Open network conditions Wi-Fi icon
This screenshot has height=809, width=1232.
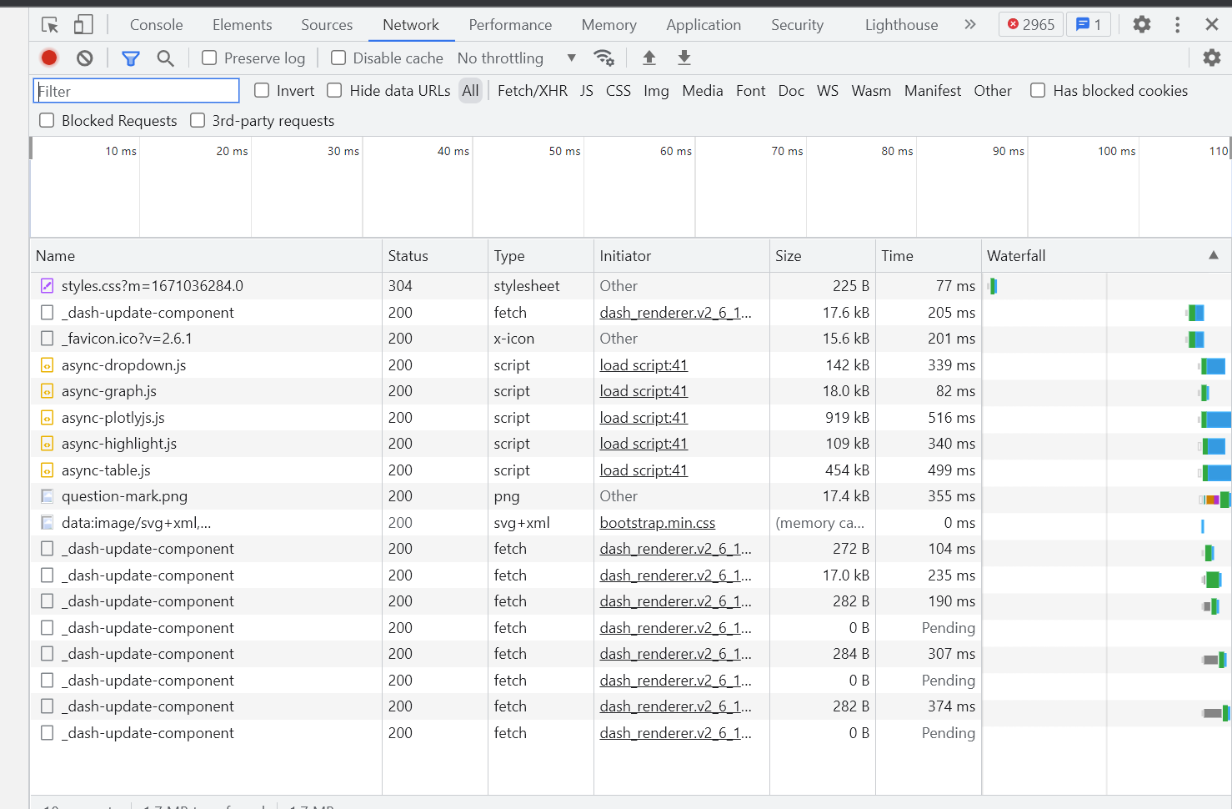603,58
